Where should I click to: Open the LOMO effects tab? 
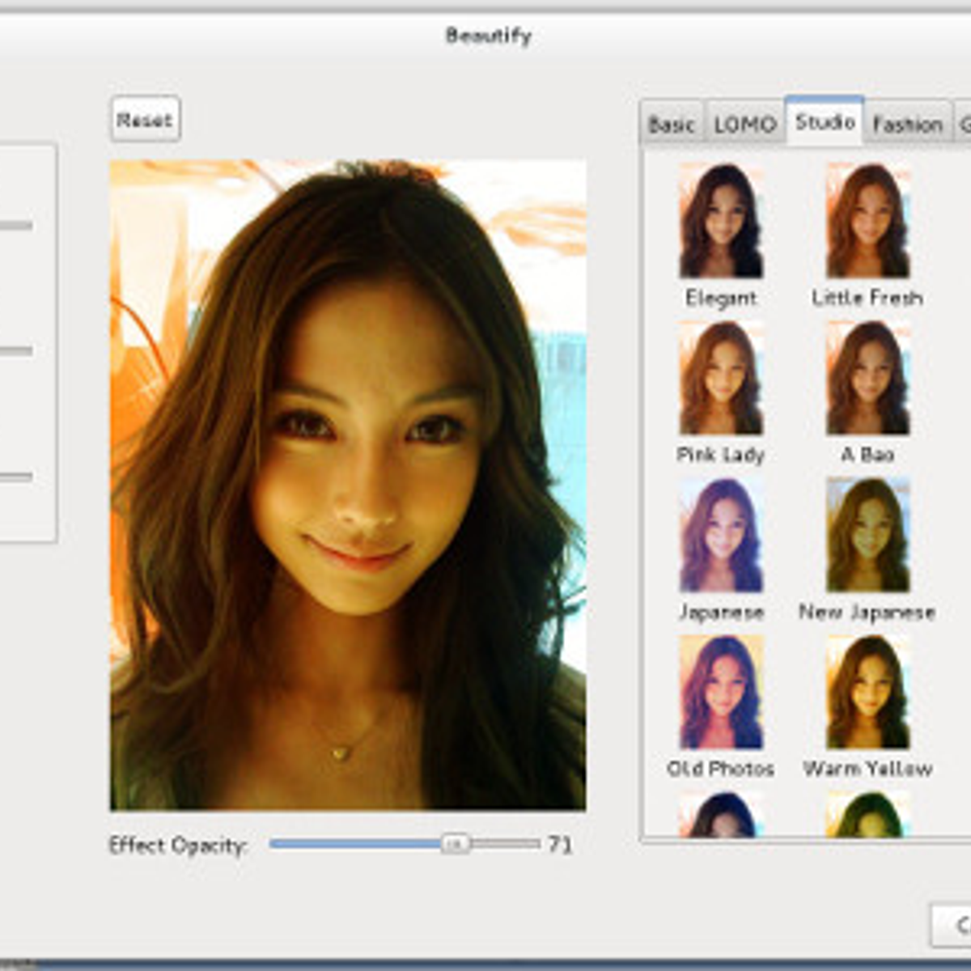(x=744, y=125)
